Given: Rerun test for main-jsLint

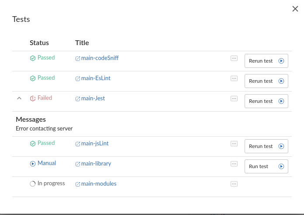Looking at the screenshot, I should (266, 146).
